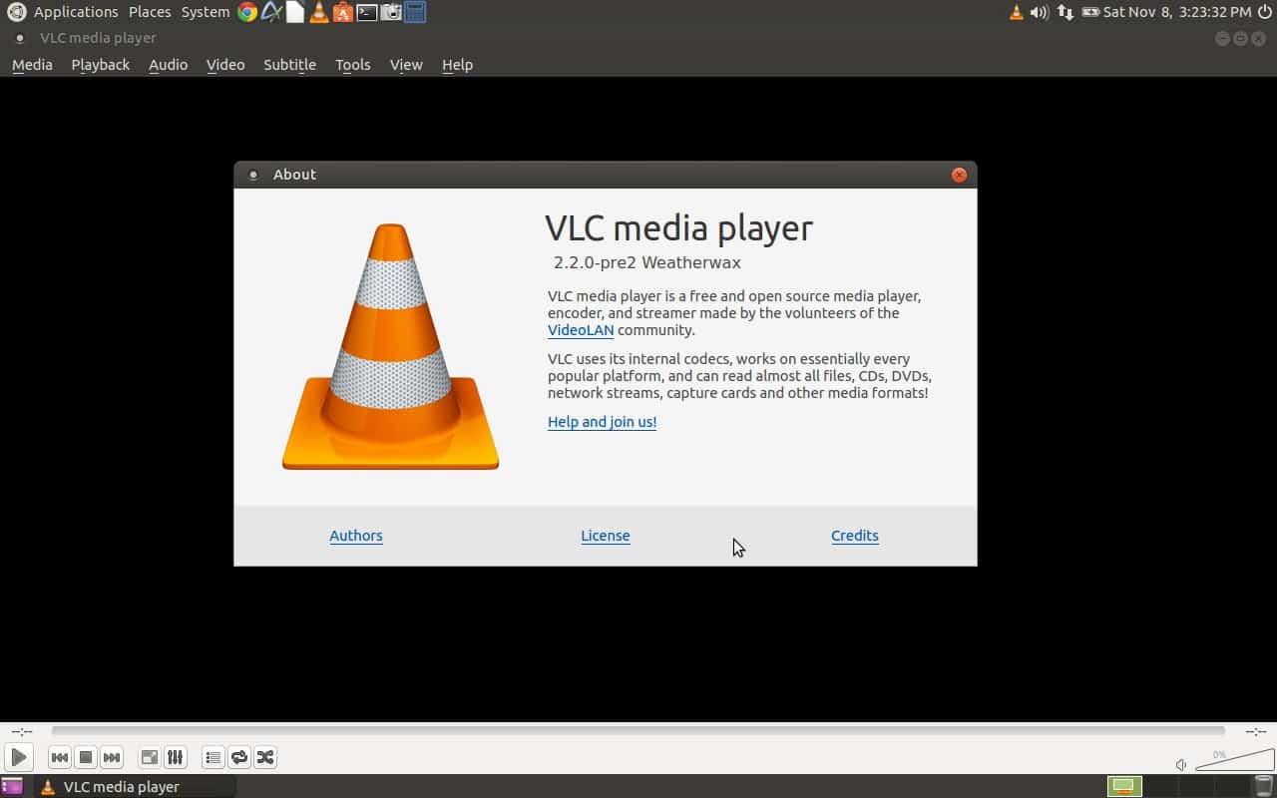Open extended settings equalizer icon
Screen dimensions: 1277x798
[x=176, y=757]
